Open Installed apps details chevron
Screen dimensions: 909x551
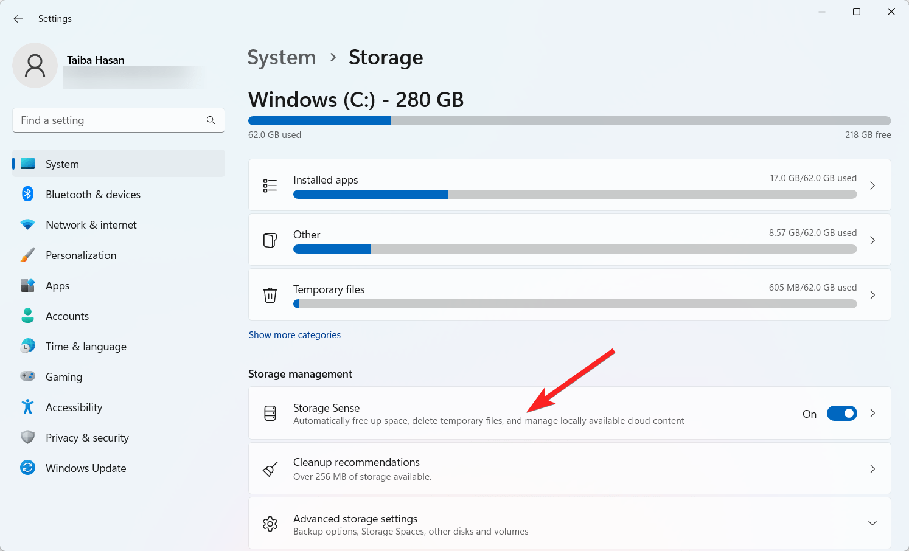(872, 185)
